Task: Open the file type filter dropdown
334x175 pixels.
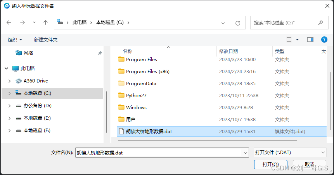Action: pyautogui.click(x=290, y=153)
